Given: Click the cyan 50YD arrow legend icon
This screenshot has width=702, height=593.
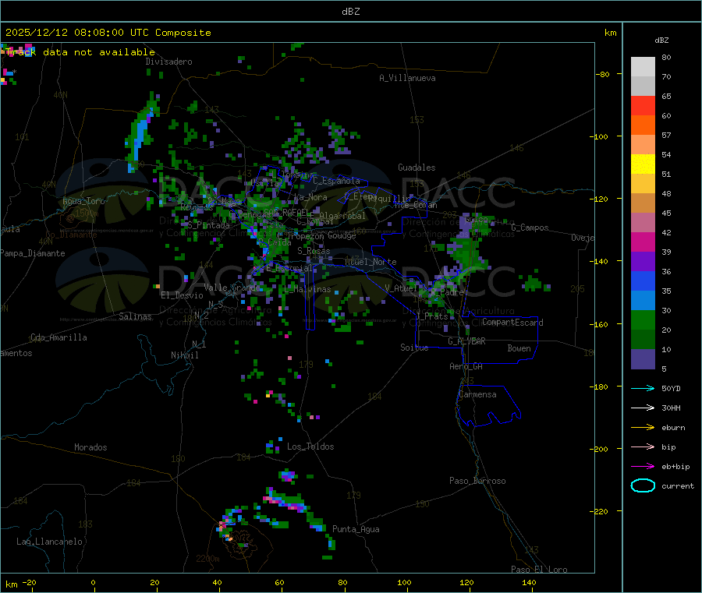Looking at the screenshot, I should (643, 388).
